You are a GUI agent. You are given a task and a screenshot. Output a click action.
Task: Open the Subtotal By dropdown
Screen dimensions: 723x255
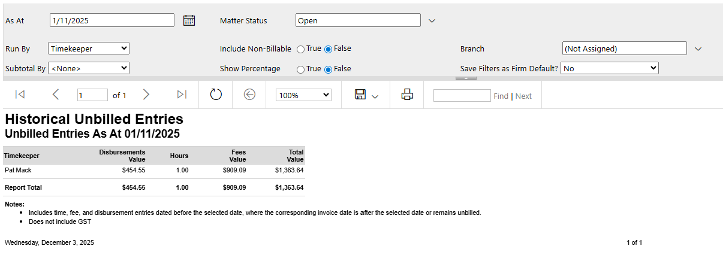pyautogui.click(x=89, y=68)
